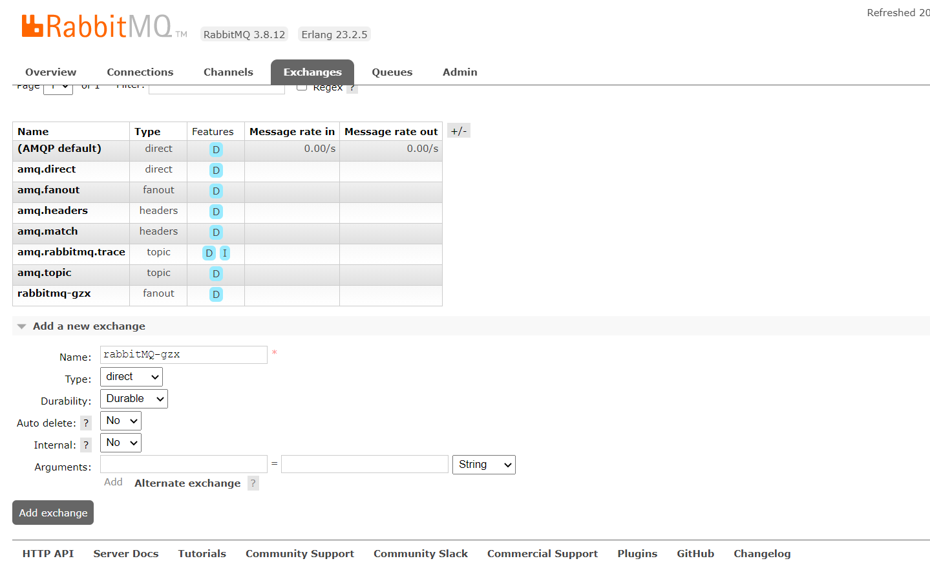
Task: Click the D badge in amq.fanout row
Action: coord(216,191)
